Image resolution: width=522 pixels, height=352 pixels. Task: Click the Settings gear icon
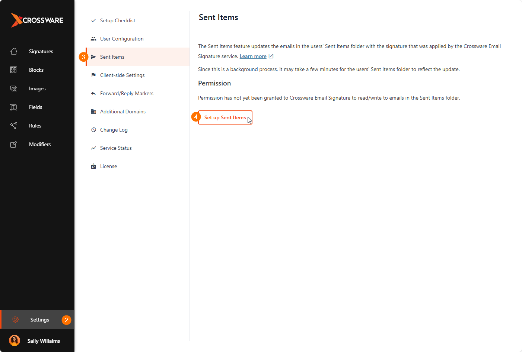tap(15, 319)
